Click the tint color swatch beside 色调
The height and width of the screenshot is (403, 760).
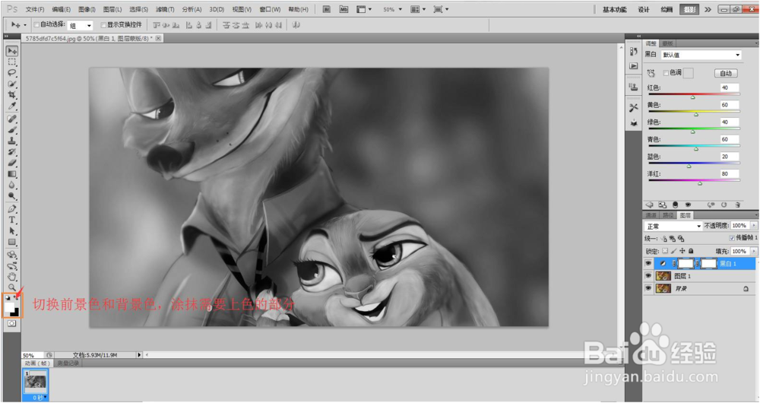coord(689,73)
